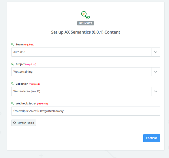Click the refresh arrow icon in Refresh Fields
The height and width of the screenshot is (158, 169).
click(15, 123)
